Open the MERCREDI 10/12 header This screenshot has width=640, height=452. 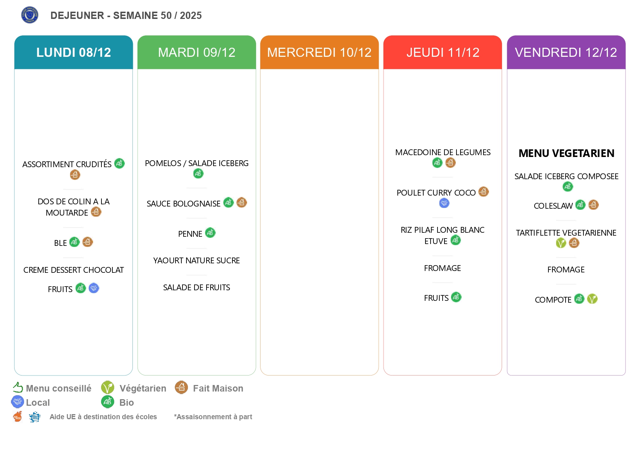click(x=319, y=52)
